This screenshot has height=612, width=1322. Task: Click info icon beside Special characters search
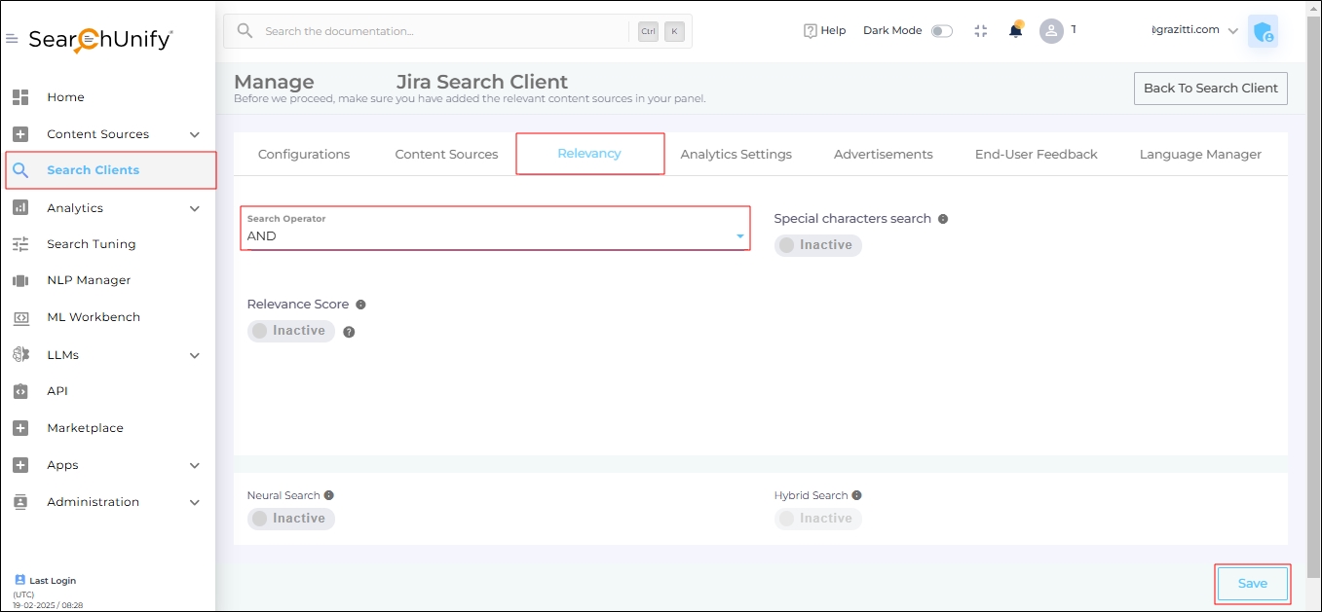pos(943,219)
